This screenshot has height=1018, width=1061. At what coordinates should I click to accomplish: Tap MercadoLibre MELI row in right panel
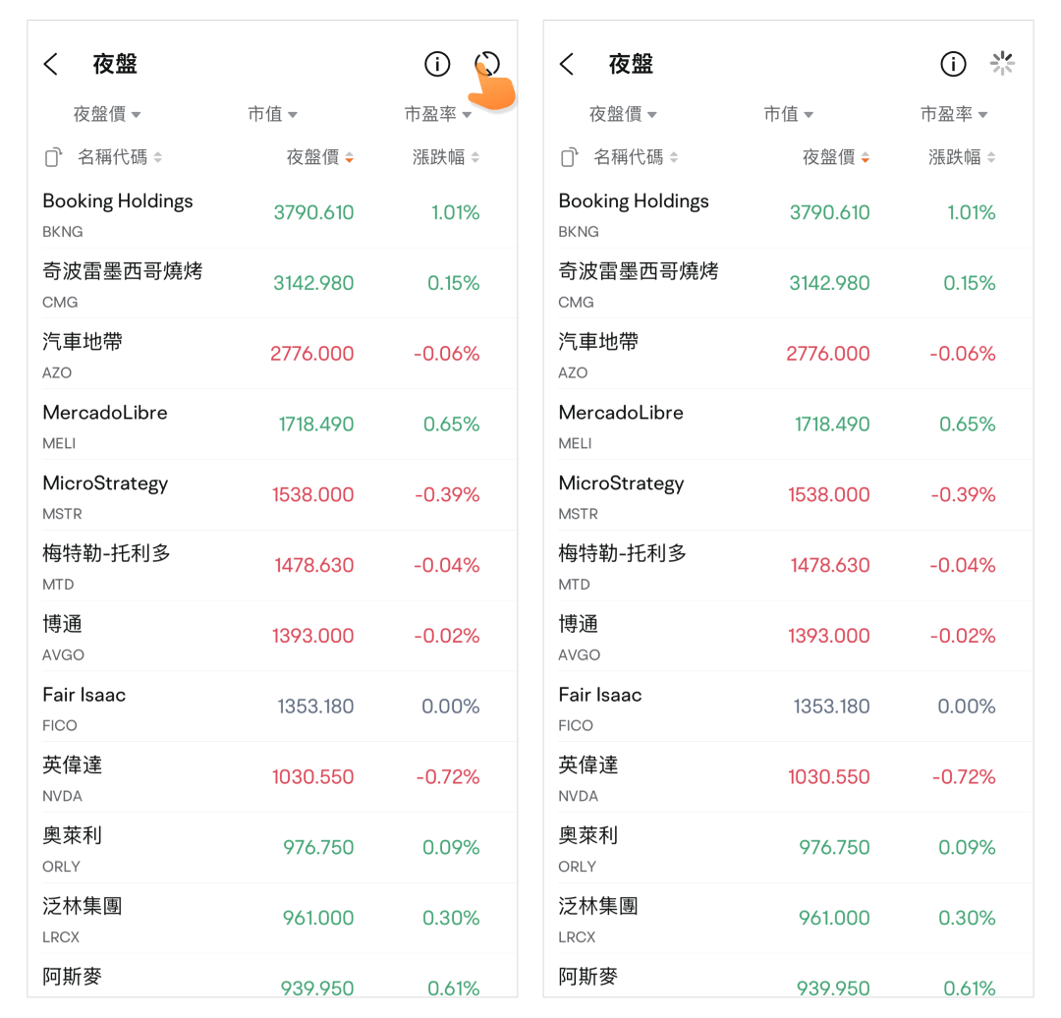621,424
